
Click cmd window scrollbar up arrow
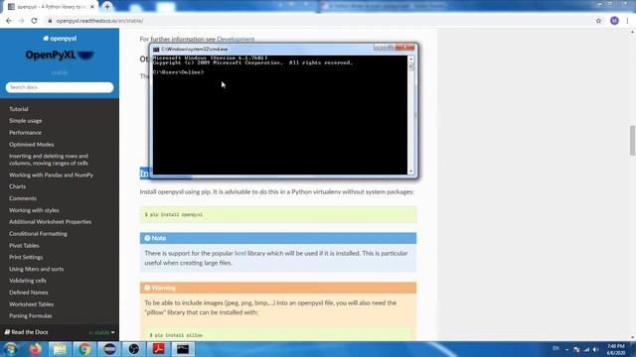pos(410,59)
